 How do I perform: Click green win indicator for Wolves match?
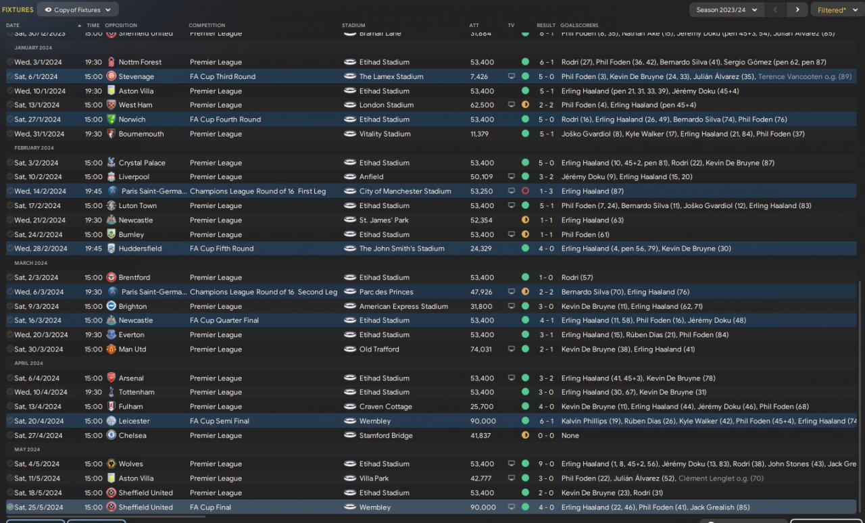coord(525,464)
